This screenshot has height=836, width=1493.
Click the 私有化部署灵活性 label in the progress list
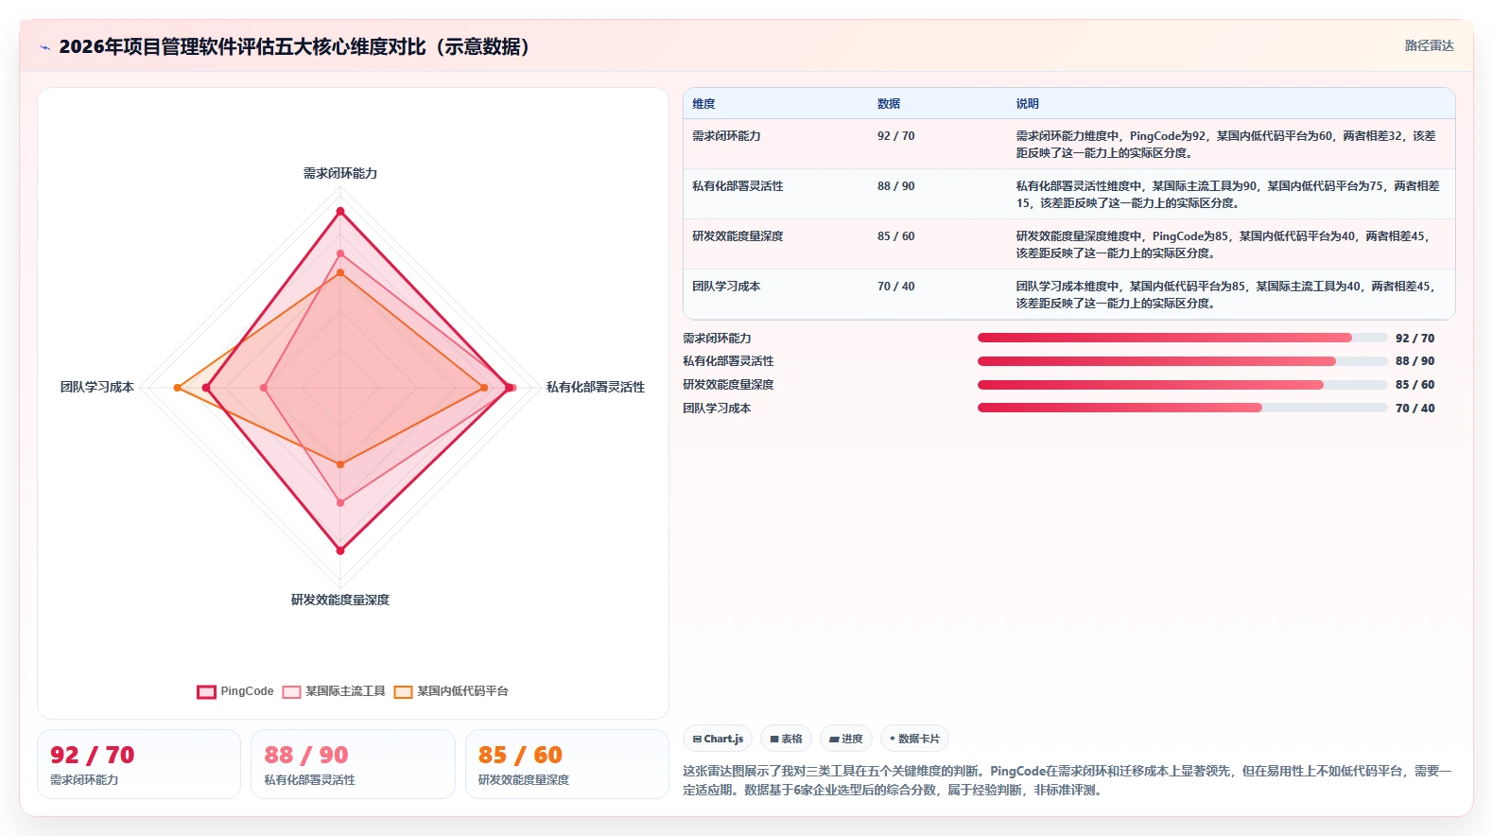tap(728, 361)
